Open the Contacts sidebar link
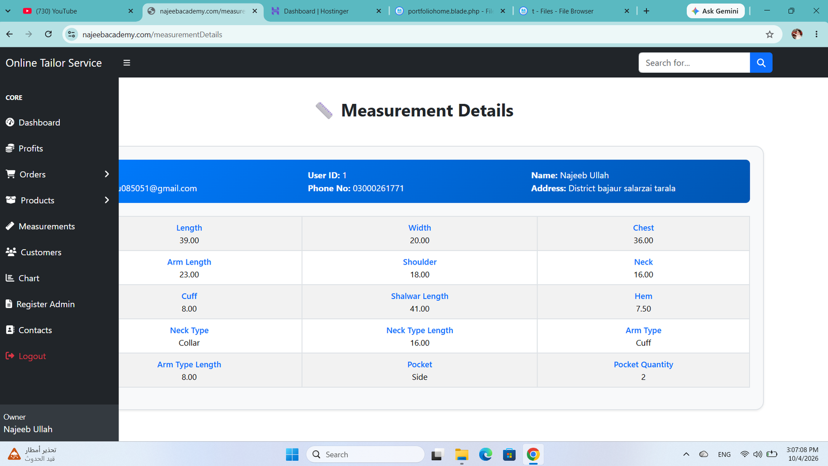The width and height of the screenshot is (828, 466). click(35, 330)
